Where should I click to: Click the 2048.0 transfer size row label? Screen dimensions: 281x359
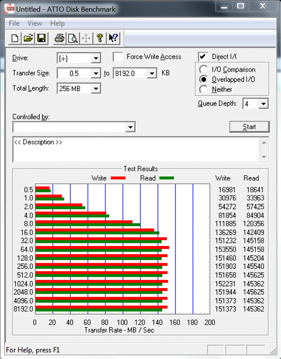[x=23, y=292]
